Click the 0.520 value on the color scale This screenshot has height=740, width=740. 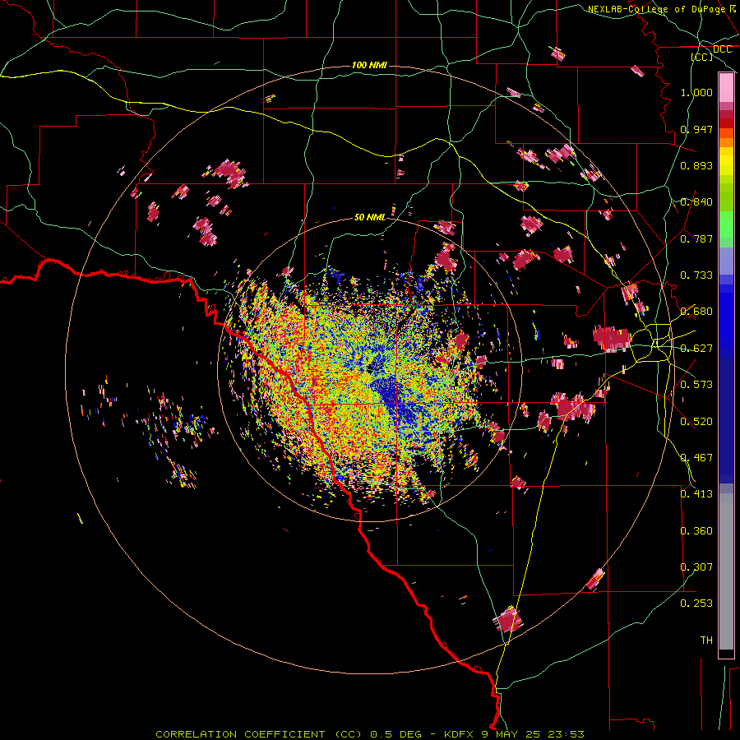(x=696, y=422)
